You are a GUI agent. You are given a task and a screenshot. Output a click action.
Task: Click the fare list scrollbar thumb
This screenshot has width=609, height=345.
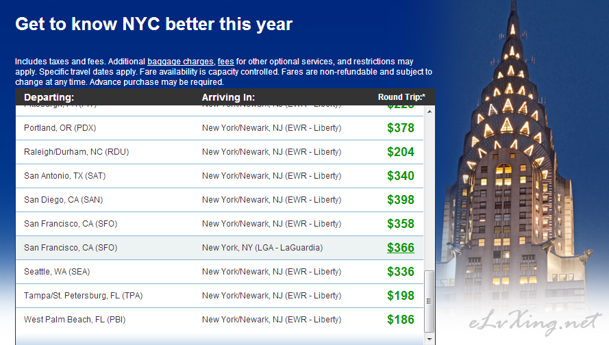point(429,302)
